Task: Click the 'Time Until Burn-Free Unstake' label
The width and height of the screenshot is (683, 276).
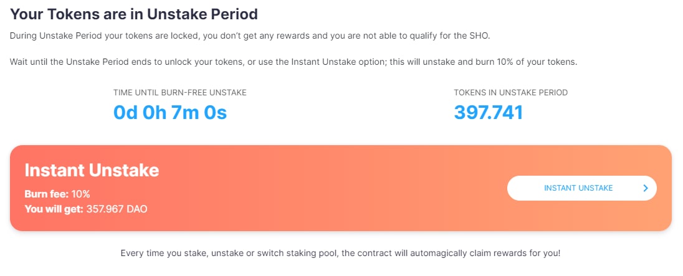Action: (x=179, y=93)
